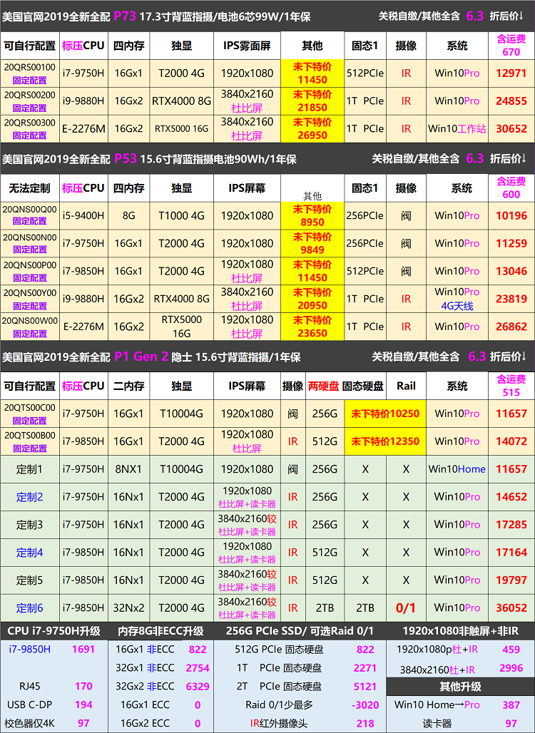Click the 26862 price in the P53 table
Image resolution: width=535 pixels, height=733 pixels.
click(x=511, y=327)
